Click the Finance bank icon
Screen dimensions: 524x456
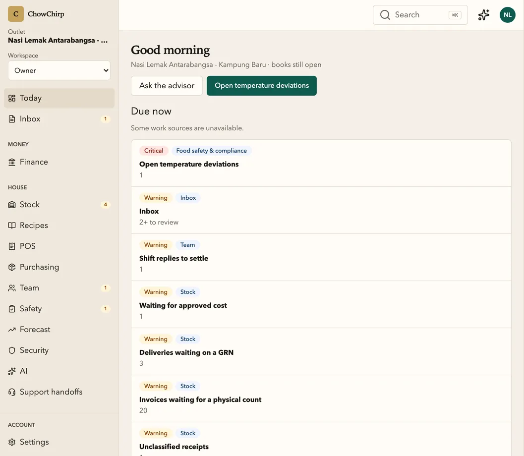point(12,162)
